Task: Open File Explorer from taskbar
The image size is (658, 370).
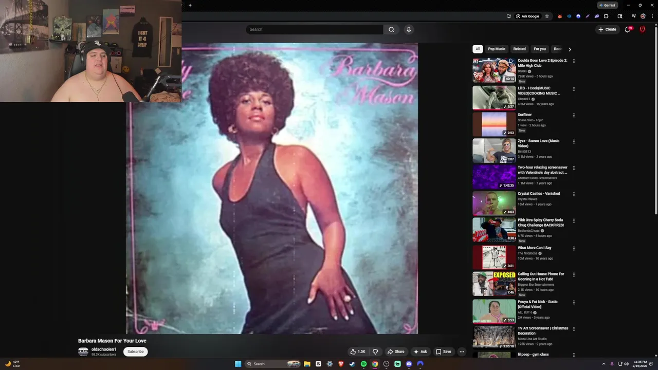Action: [307, 364]
